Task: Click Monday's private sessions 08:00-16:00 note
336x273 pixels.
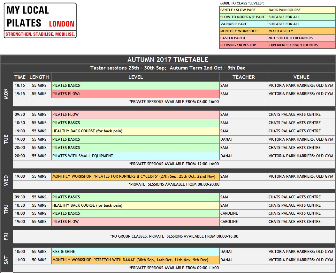Action: 174,102
